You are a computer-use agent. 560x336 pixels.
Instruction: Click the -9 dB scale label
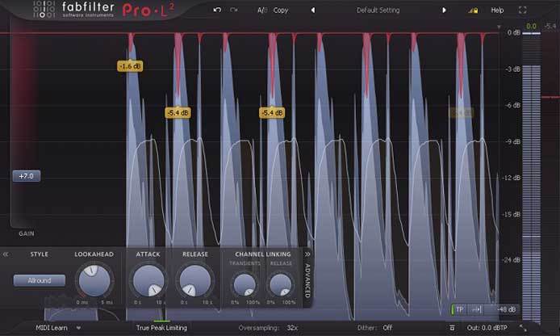pyautogui.click(x=512, y=141)
